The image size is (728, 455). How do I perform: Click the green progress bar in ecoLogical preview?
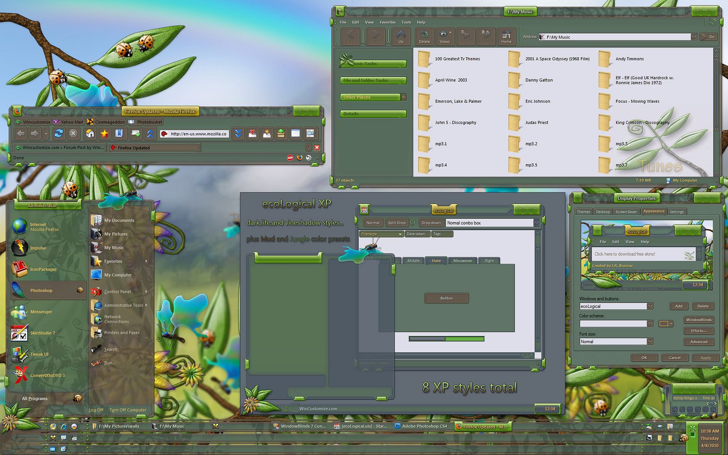[x=446, y=338]
